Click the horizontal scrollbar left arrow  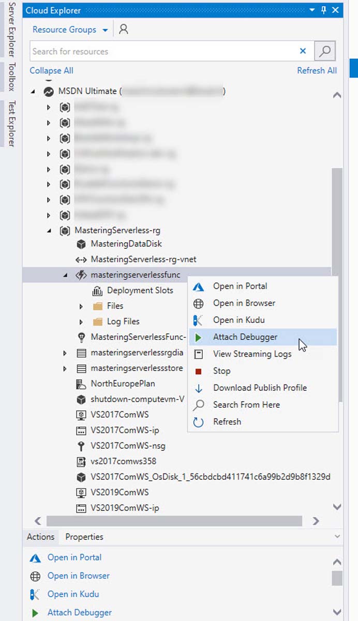[x=38, y=521]
